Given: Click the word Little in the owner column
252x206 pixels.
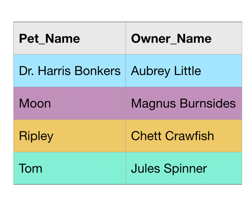Looking at the screenshot, I should click(x=187, y=71).
